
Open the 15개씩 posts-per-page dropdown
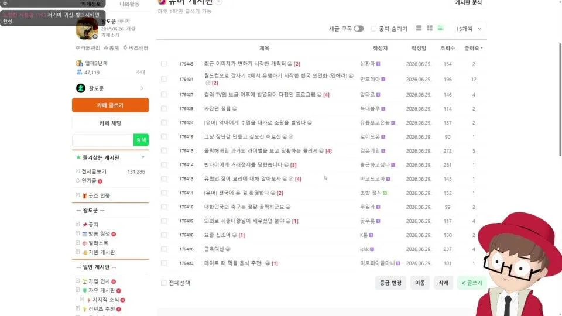(x=468, y=29)
